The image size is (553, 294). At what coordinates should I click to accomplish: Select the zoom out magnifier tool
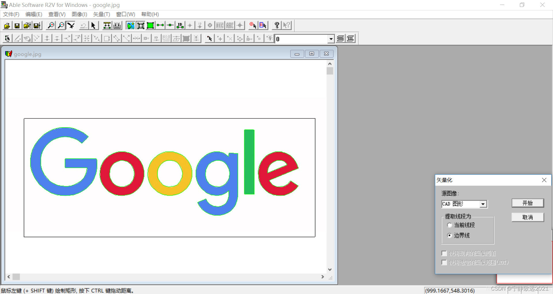click(61, 26)
